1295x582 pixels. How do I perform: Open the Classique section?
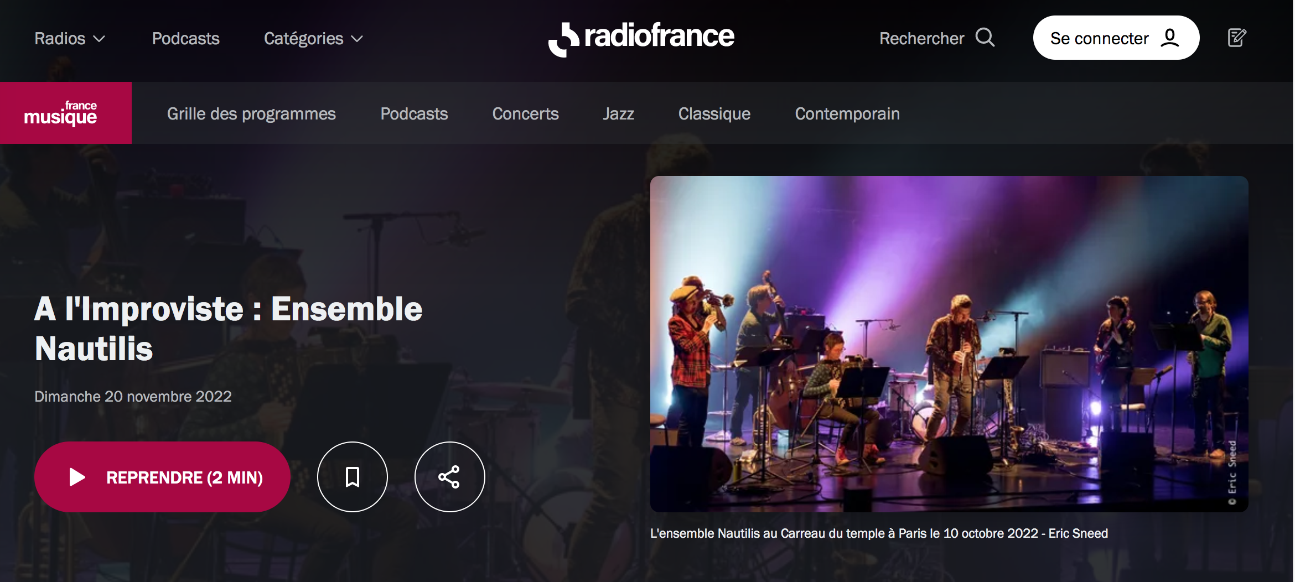point(714,113)
